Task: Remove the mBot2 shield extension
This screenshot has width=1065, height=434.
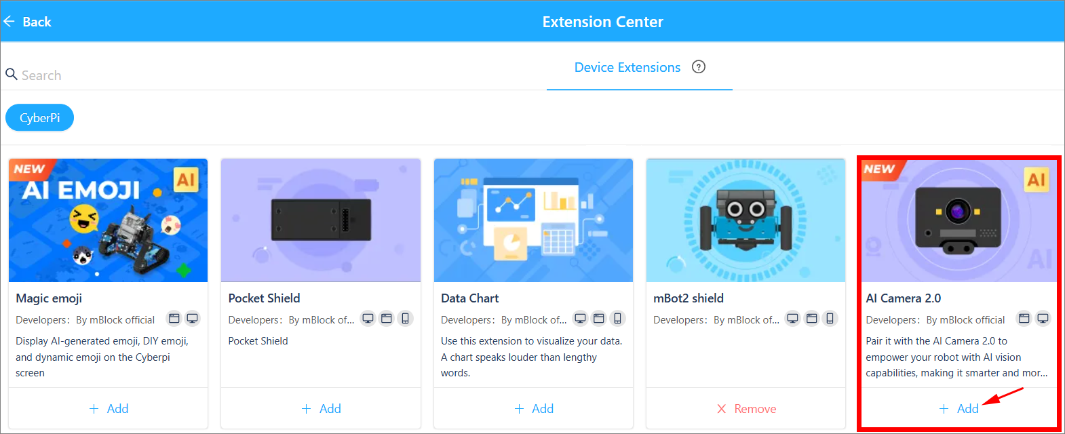Action: tap(746, 409)
